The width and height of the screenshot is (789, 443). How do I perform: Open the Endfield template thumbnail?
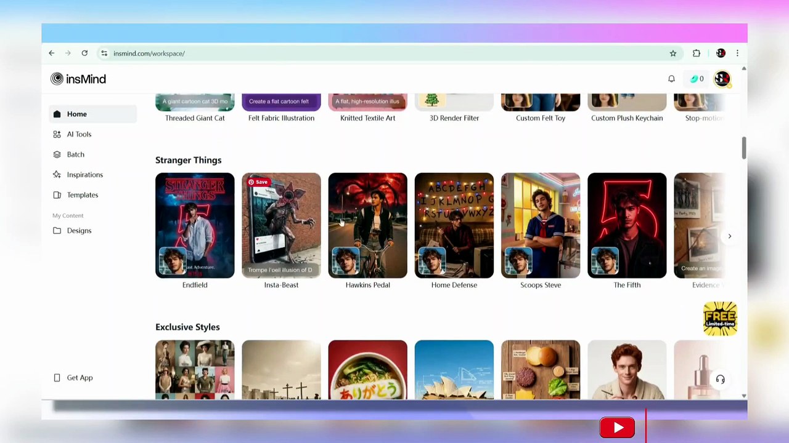coord(195,225)
